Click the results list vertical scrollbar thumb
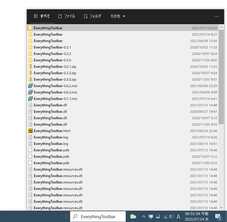 [x=221, y=77]
